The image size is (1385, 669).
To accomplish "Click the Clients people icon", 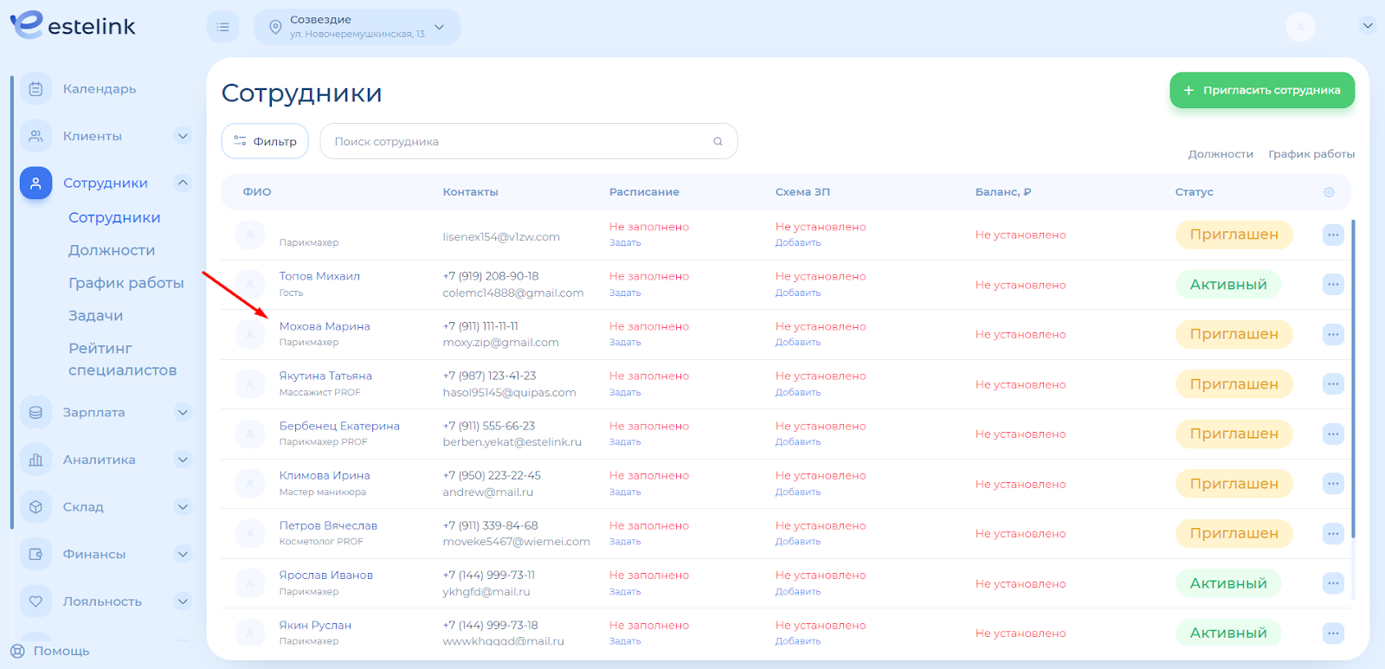I will click(x=35, y=136).
